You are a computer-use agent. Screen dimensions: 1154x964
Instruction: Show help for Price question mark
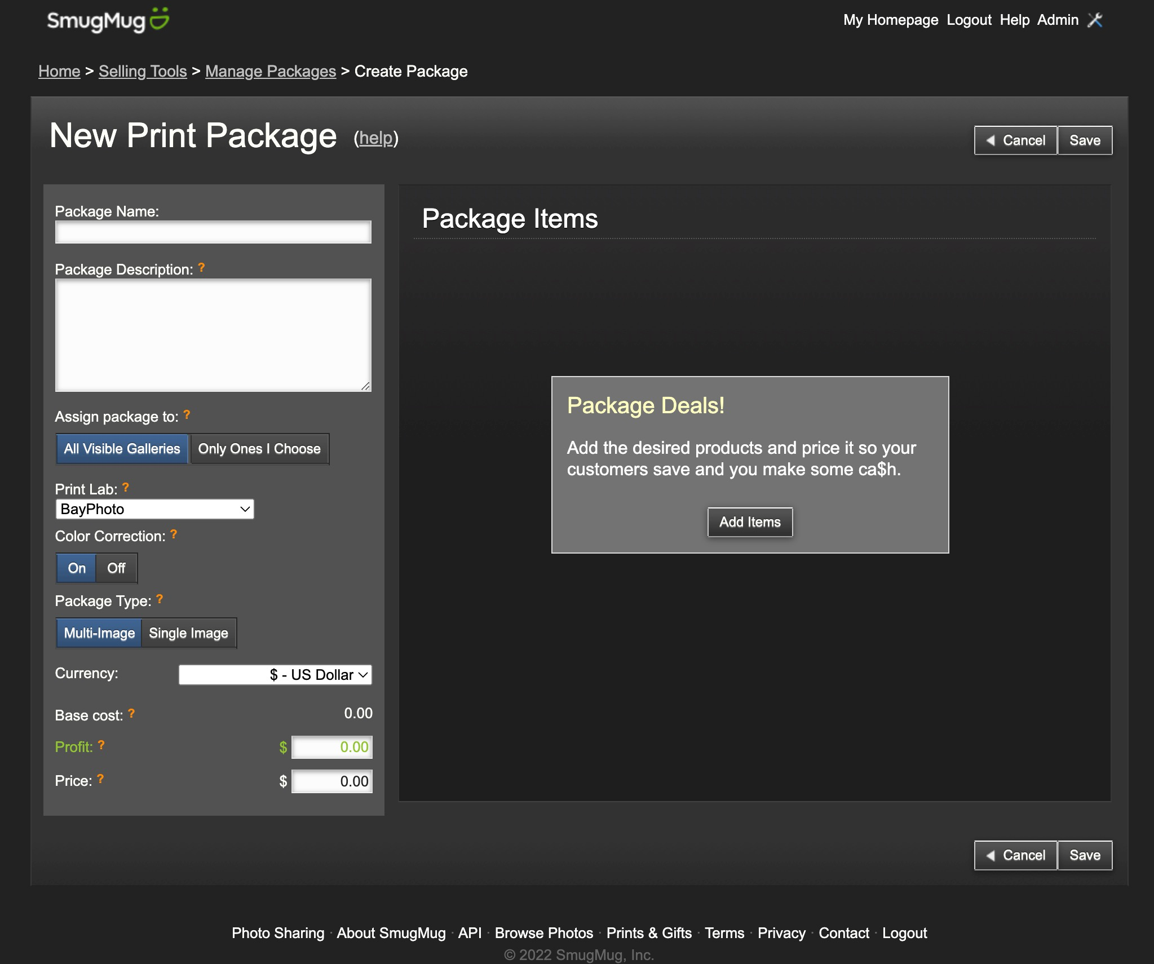click(100, 779)
